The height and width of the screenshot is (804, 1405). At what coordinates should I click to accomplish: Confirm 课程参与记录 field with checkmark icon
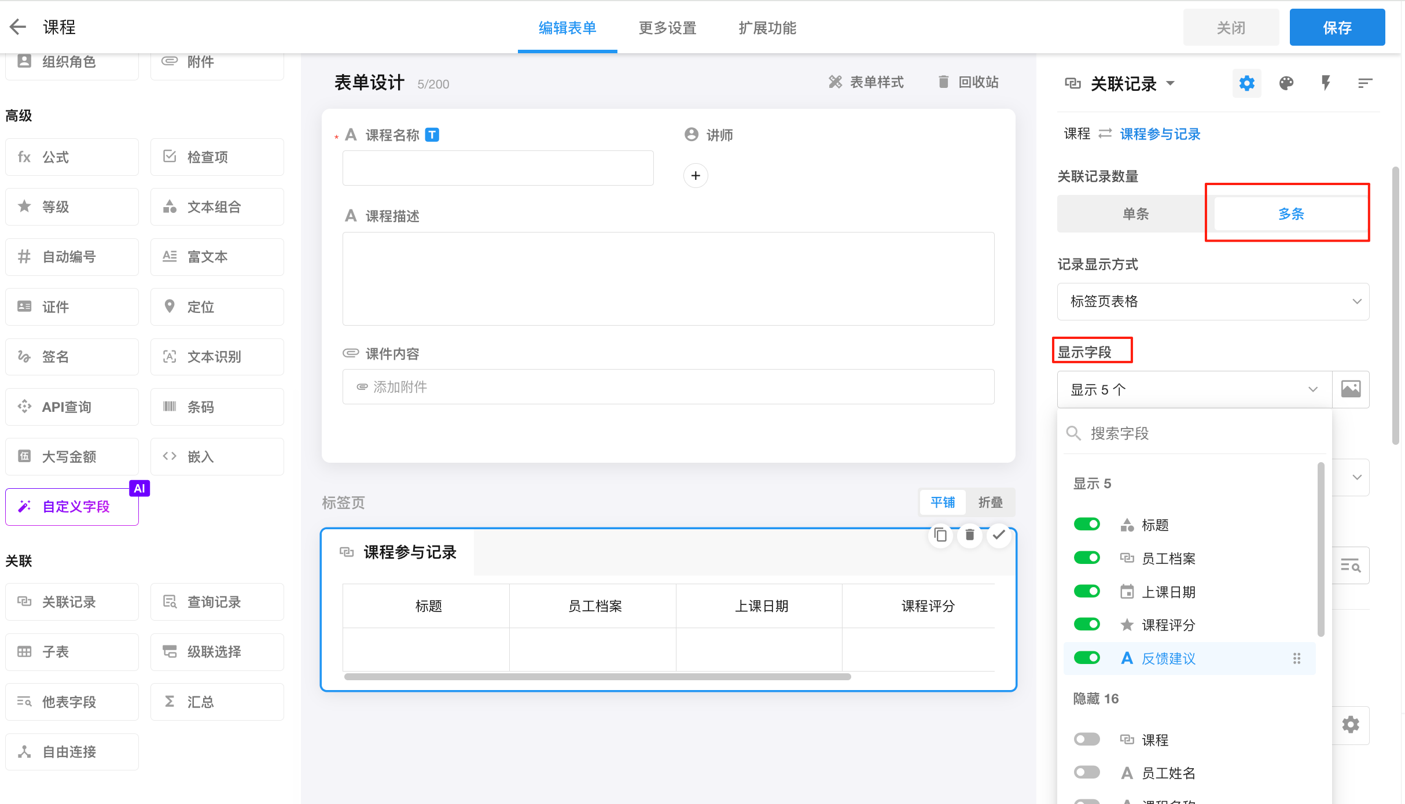click(x=999, y=535)
